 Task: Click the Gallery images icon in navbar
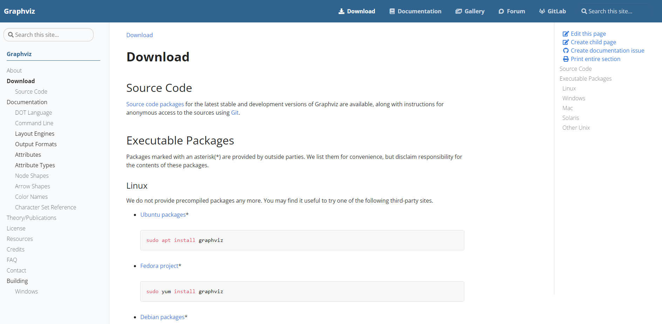458,11
